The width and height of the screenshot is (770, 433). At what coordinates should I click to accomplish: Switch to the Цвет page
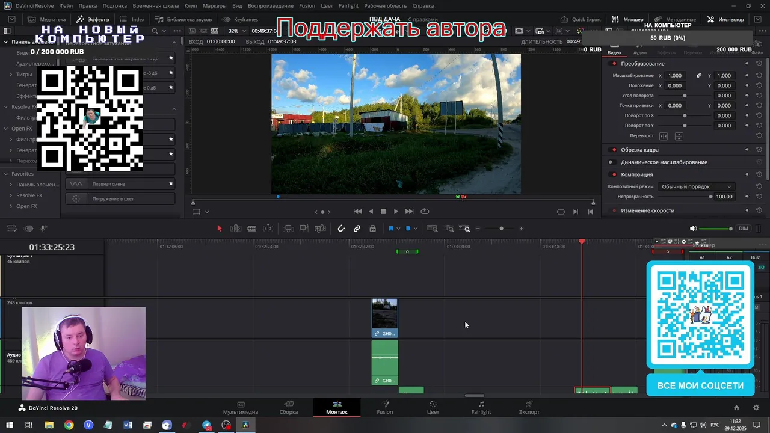[x=433, y=407]
